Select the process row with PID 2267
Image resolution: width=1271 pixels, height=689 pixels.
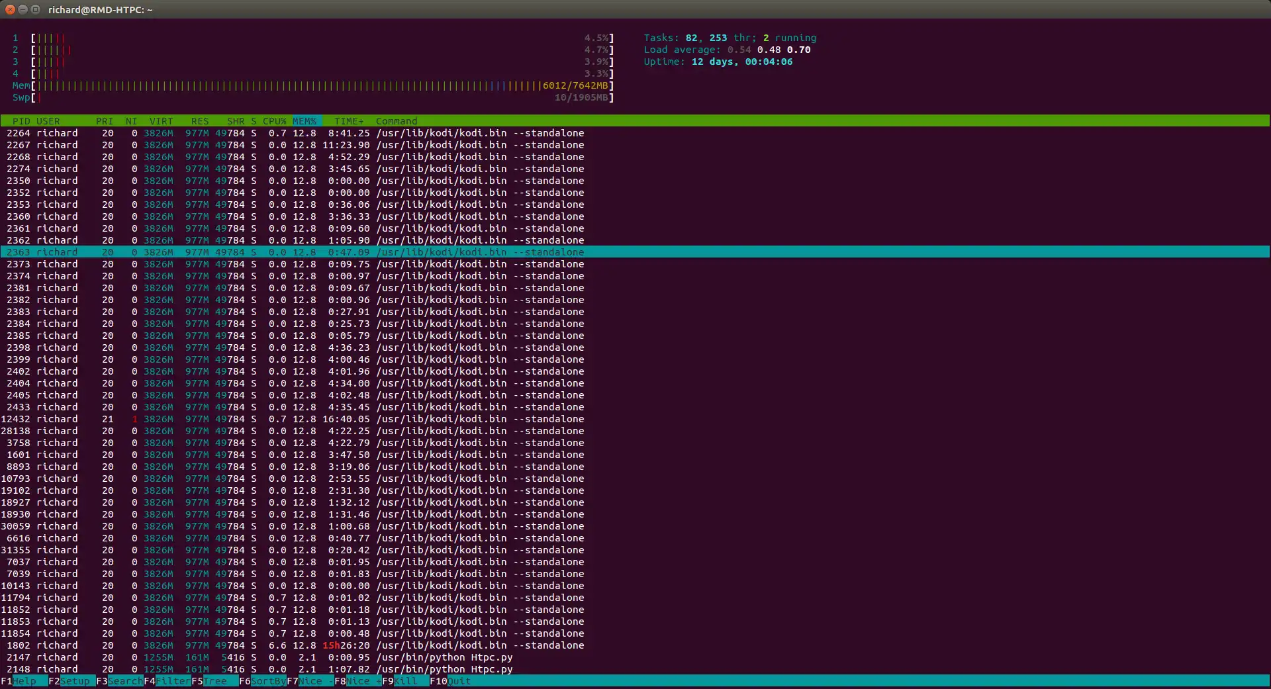coord(635,145)
